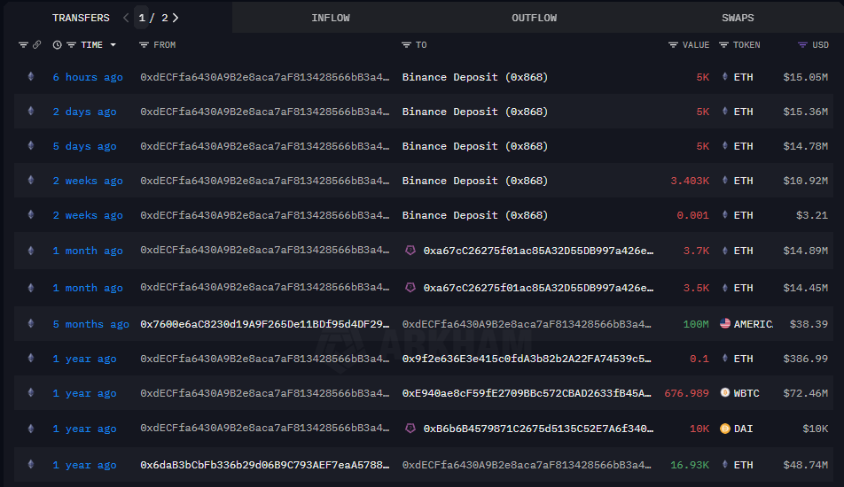844x487 pixels.
Task: Switch to the INFLOW tab
Action: (x=331, y=18)
